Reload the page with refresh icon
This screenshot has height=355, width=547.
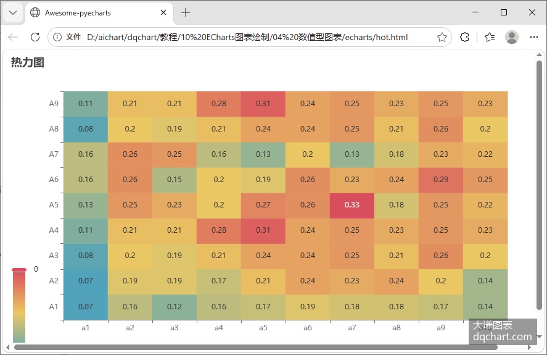pos(35,37)
